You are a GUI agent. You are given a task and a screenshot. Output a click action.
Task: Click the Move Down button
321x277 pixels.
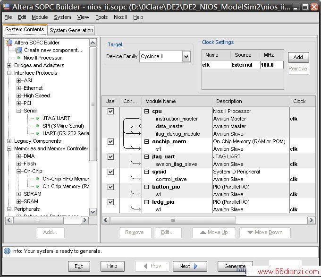pos(265,233)
